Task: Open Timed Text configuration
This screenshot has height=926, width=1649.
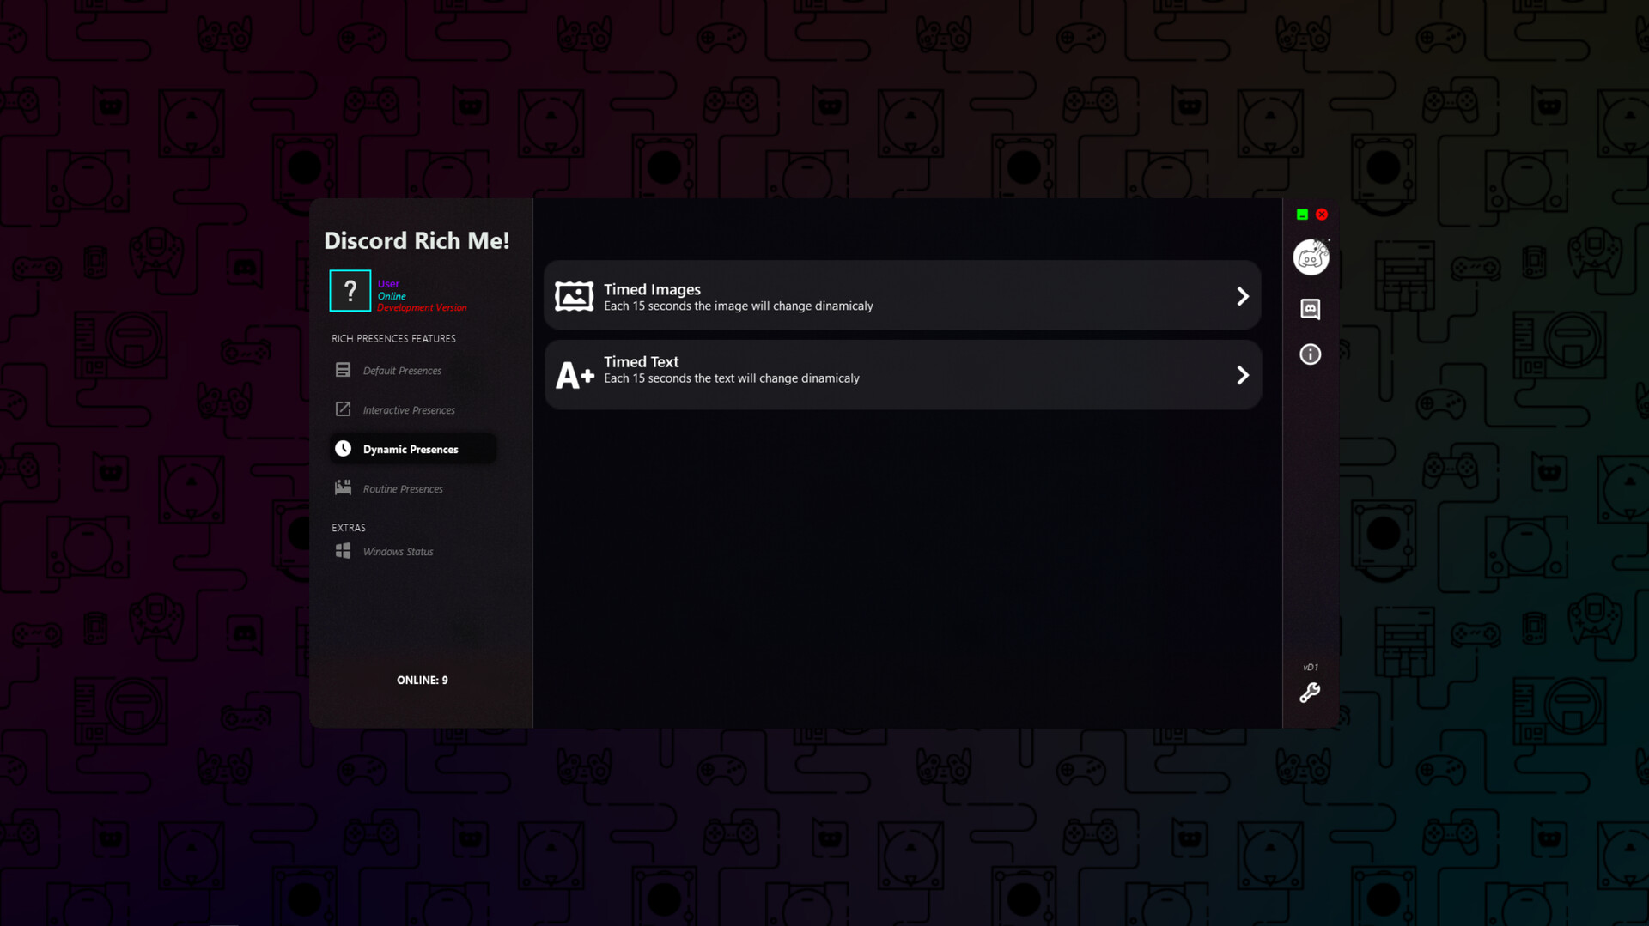Action: 902,374
